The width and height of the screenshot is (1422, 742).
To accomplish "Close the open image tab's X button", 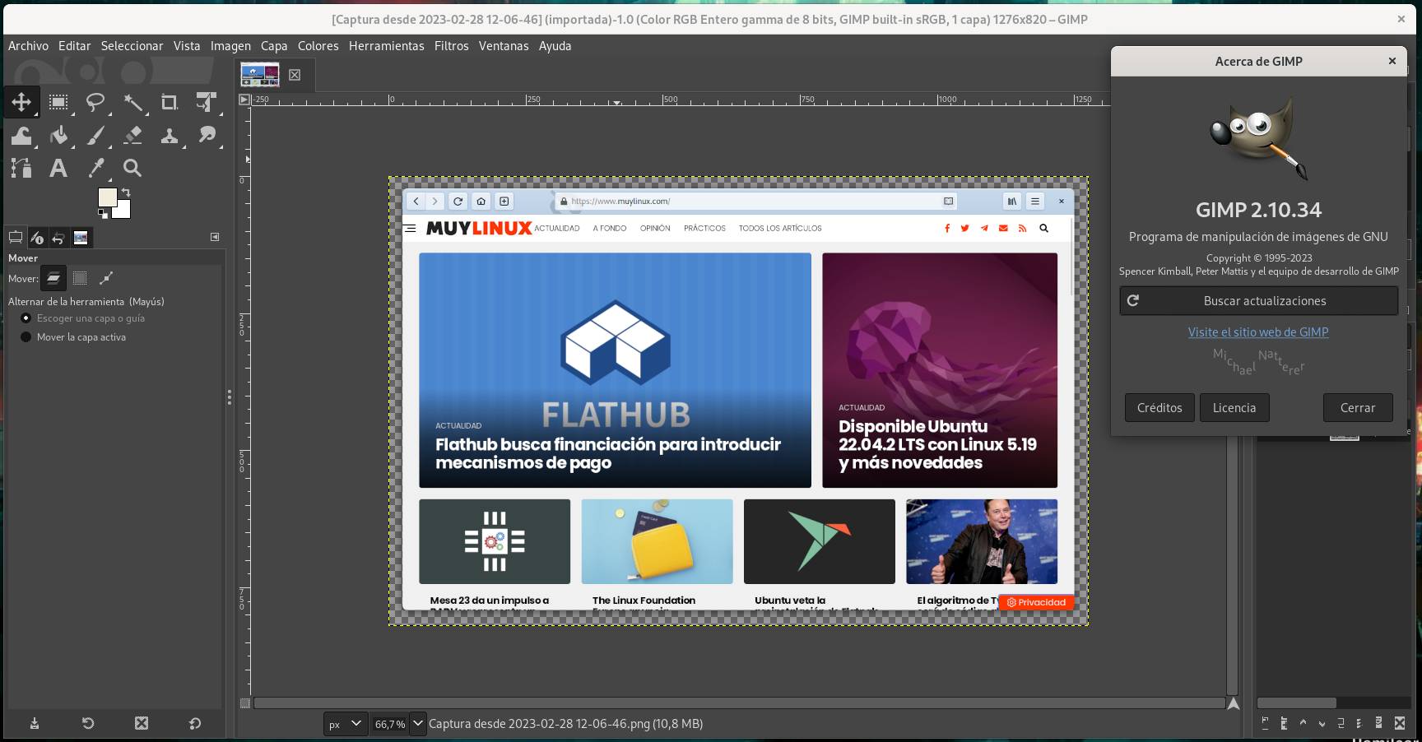I will tap(295, 75).
